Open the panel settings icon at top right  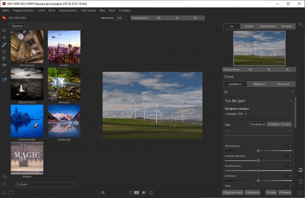301,25
